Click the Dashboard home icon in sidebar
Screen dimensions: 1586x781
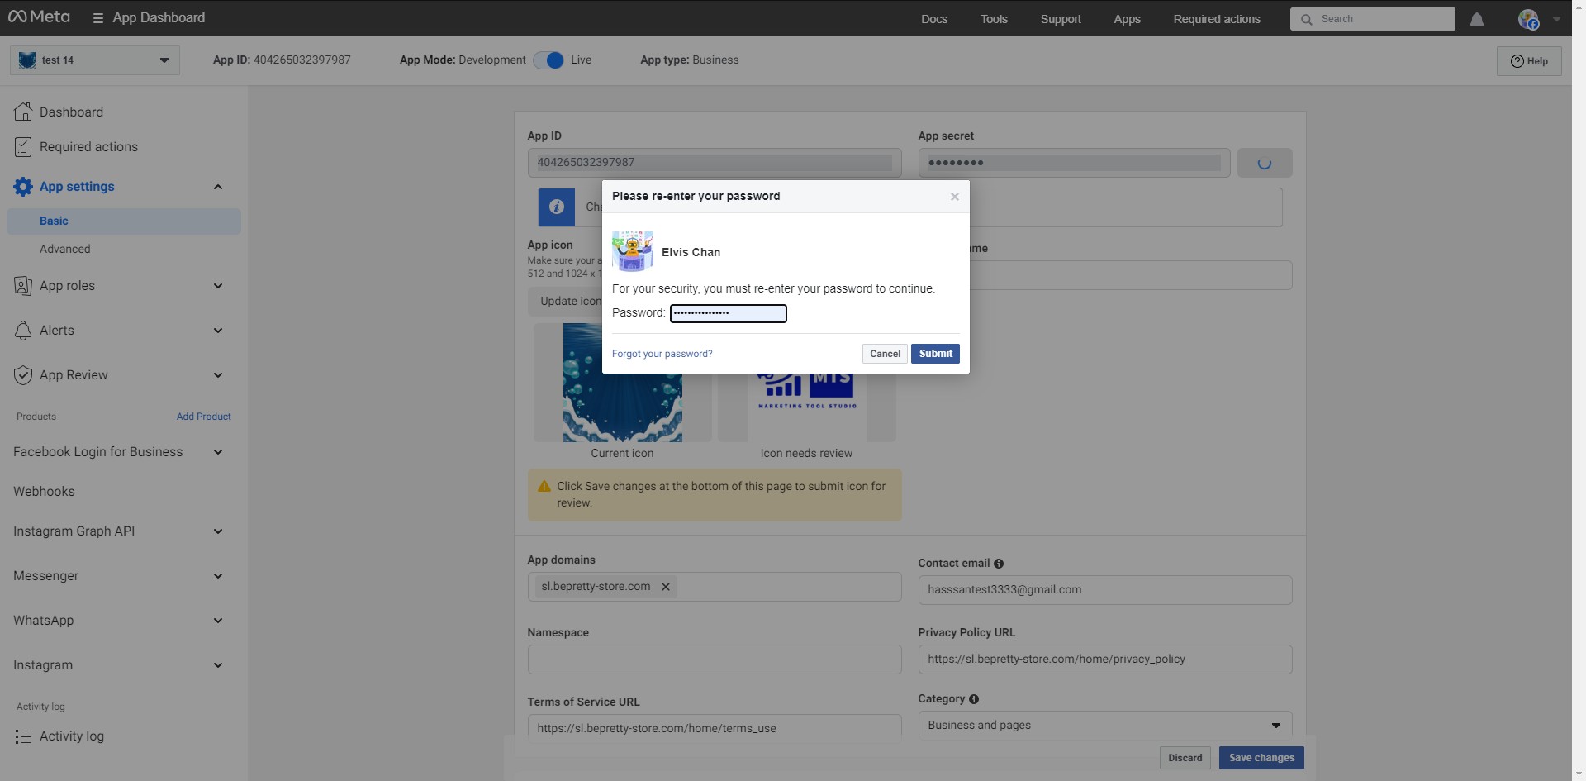click(x=23, y=112)
